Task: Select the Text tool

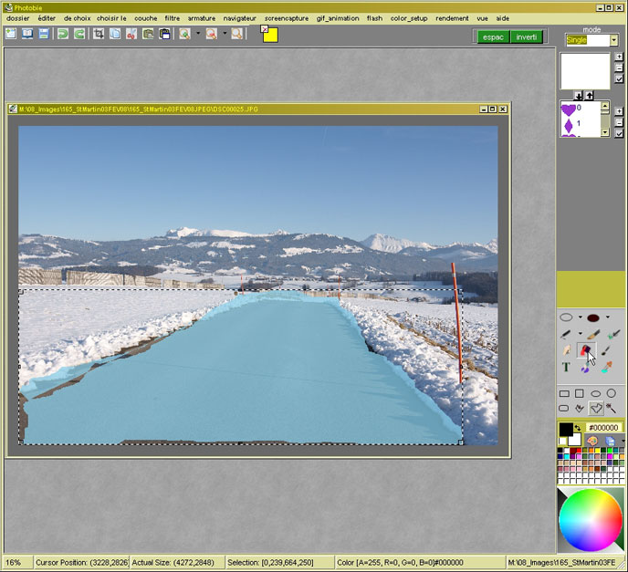Action: (x=566, y=367)
